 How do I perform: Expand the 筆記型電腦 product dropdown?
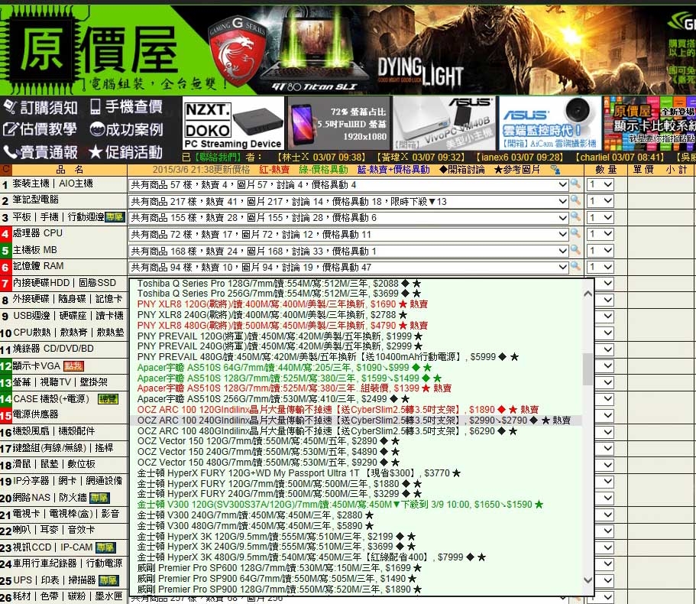click(348, 201)
